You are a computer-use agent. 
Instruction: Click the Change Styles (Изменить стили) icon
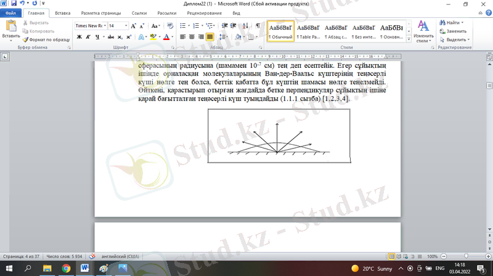point(423,30)
